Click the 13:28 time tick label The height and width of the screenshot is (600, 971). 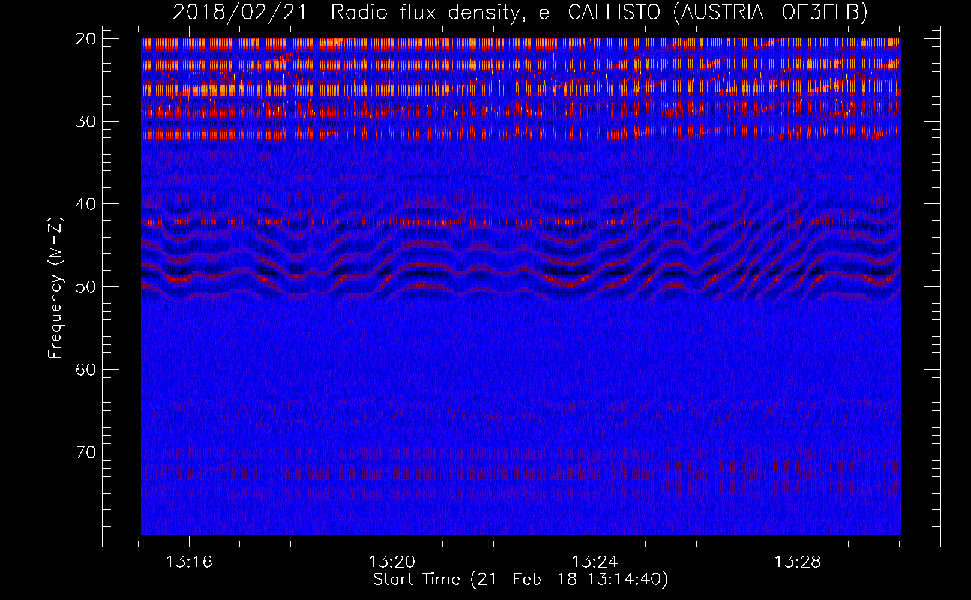[x=798, y=562]
